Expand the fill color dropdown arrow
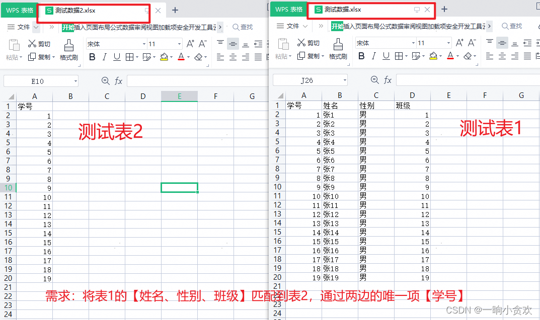This screenshot has height=320, width=540. (172, 56)
